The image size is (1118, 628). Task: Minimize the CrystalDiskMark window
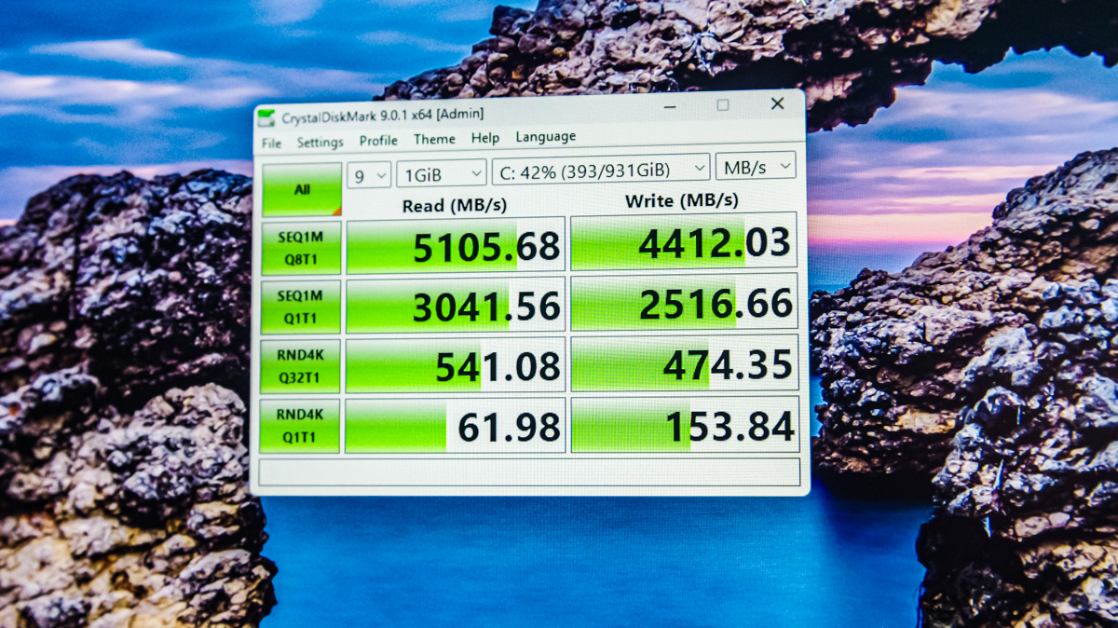[x=668, y=106]
